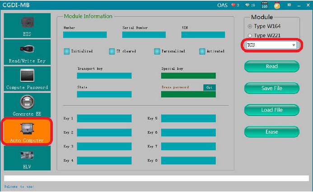Open the ELV module
This screenshot has height=192, width=313.
click(27, 158)
